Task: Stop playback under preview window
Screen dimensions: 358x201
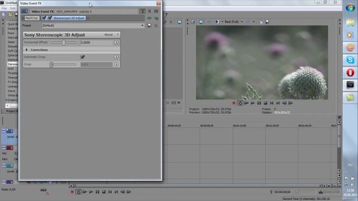Action: [265, 103]
